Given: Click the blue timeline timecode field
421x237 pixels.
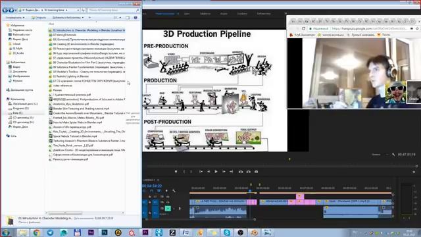Looking at the screenshot, I should tap(152, 186).
